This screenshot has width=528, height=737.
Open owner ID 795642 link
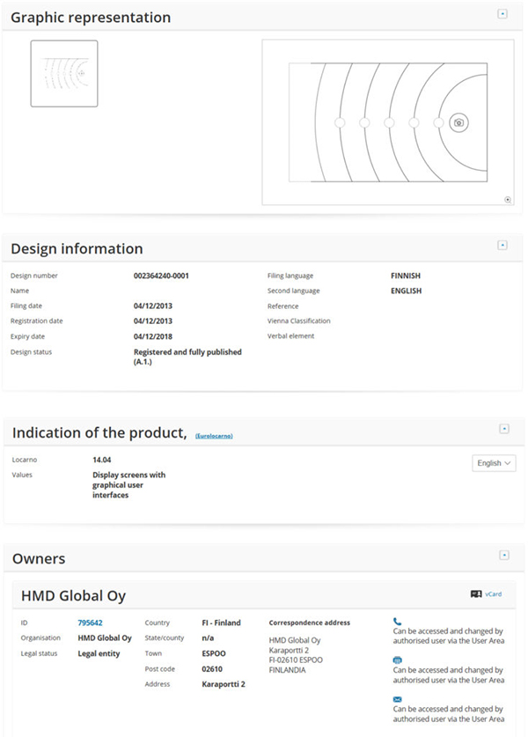(90, 623)
